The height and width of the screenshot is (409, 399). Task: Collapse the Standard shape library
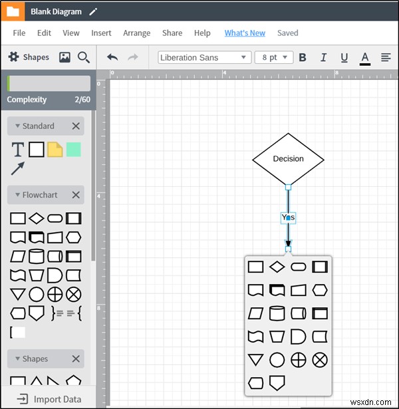pyautogui.click(x=17, y=126)
